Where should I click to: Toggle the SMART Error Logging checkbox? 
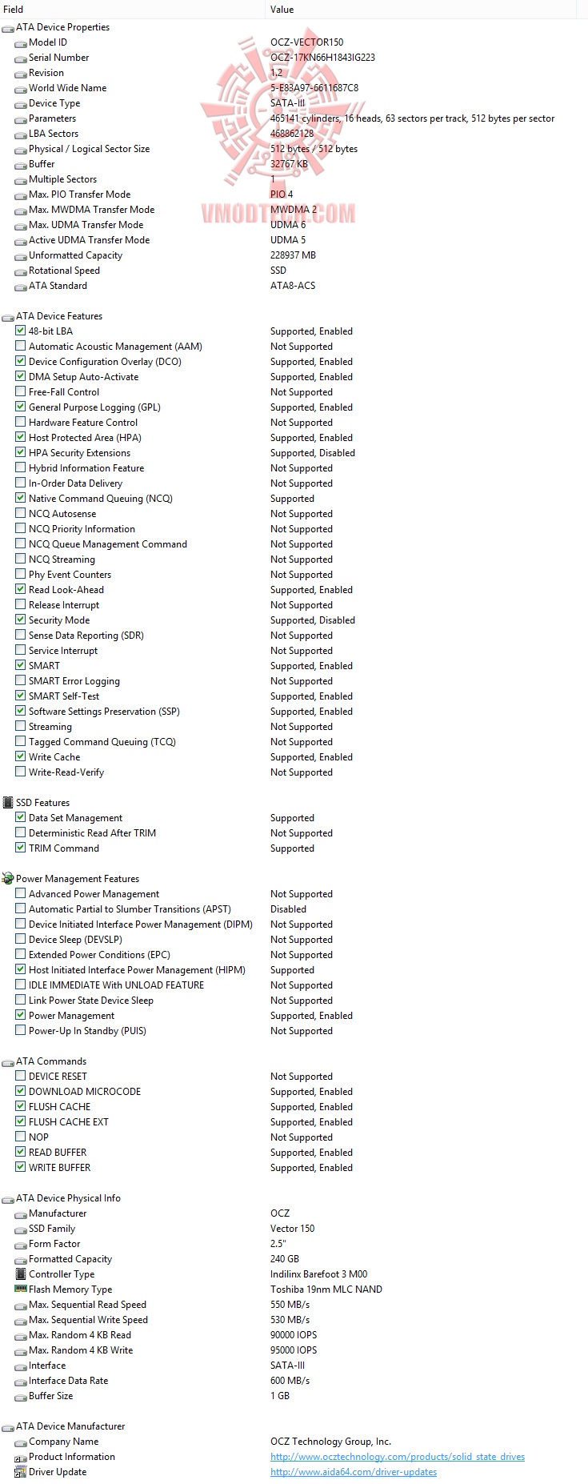21,680
